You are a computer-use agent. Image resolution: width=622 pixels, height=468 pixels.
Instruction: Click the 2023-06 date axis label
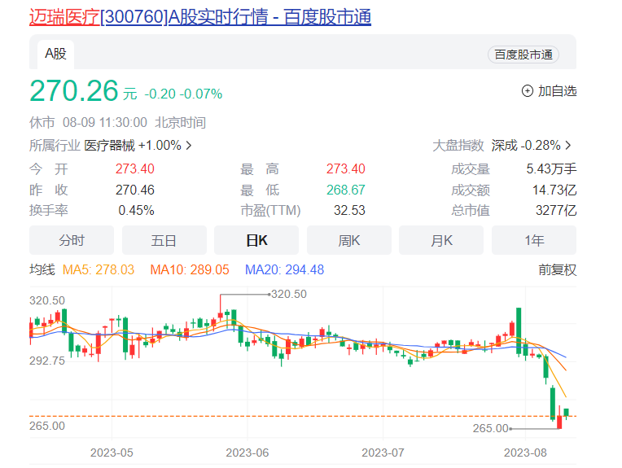[247, 453]
